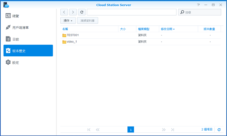Viewport: 227px width, 136px height.
Task: Click the plug icon for client list
Action: [x=8, y=27]
